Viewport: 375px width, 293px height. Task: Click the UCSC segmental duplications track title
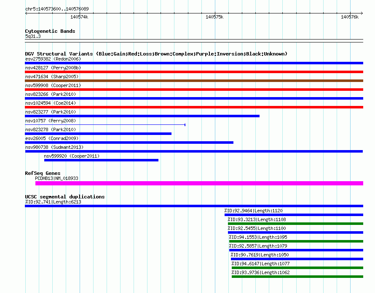pyautogui.click(x=65, y=197)
